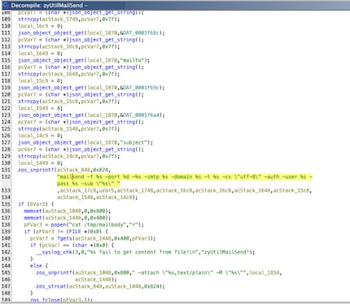Click variable local_1649 on line 114

pyautogui.click(x=33, y=54)
